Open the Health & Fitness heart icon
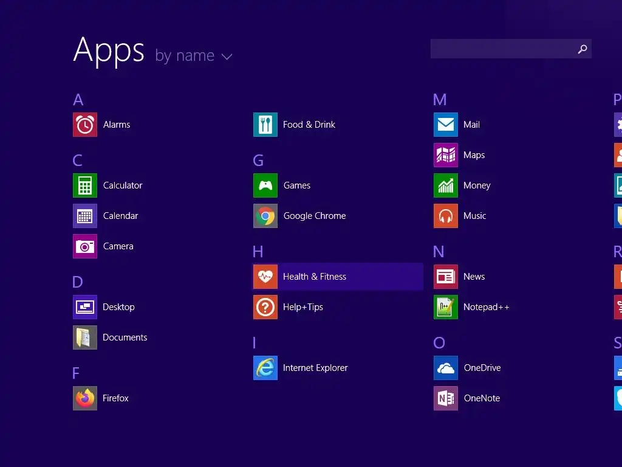 (x=265, y=277)
